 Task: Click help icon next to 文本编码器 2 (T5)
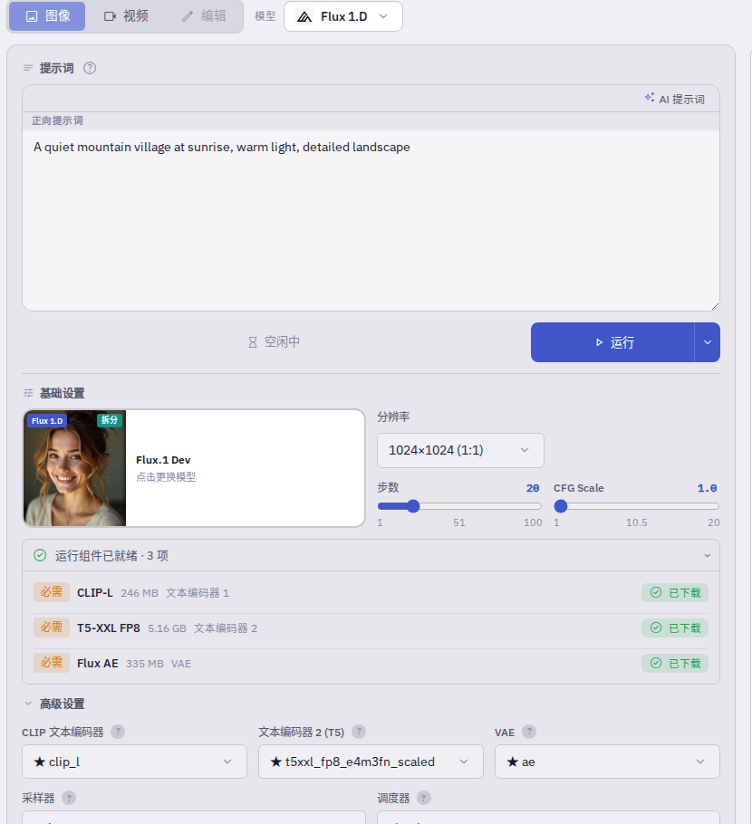coord(359,732)
